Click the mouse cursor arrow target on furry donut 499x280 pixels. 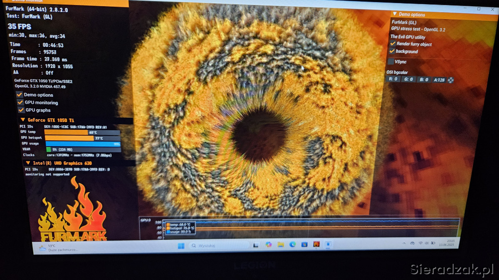303,68
